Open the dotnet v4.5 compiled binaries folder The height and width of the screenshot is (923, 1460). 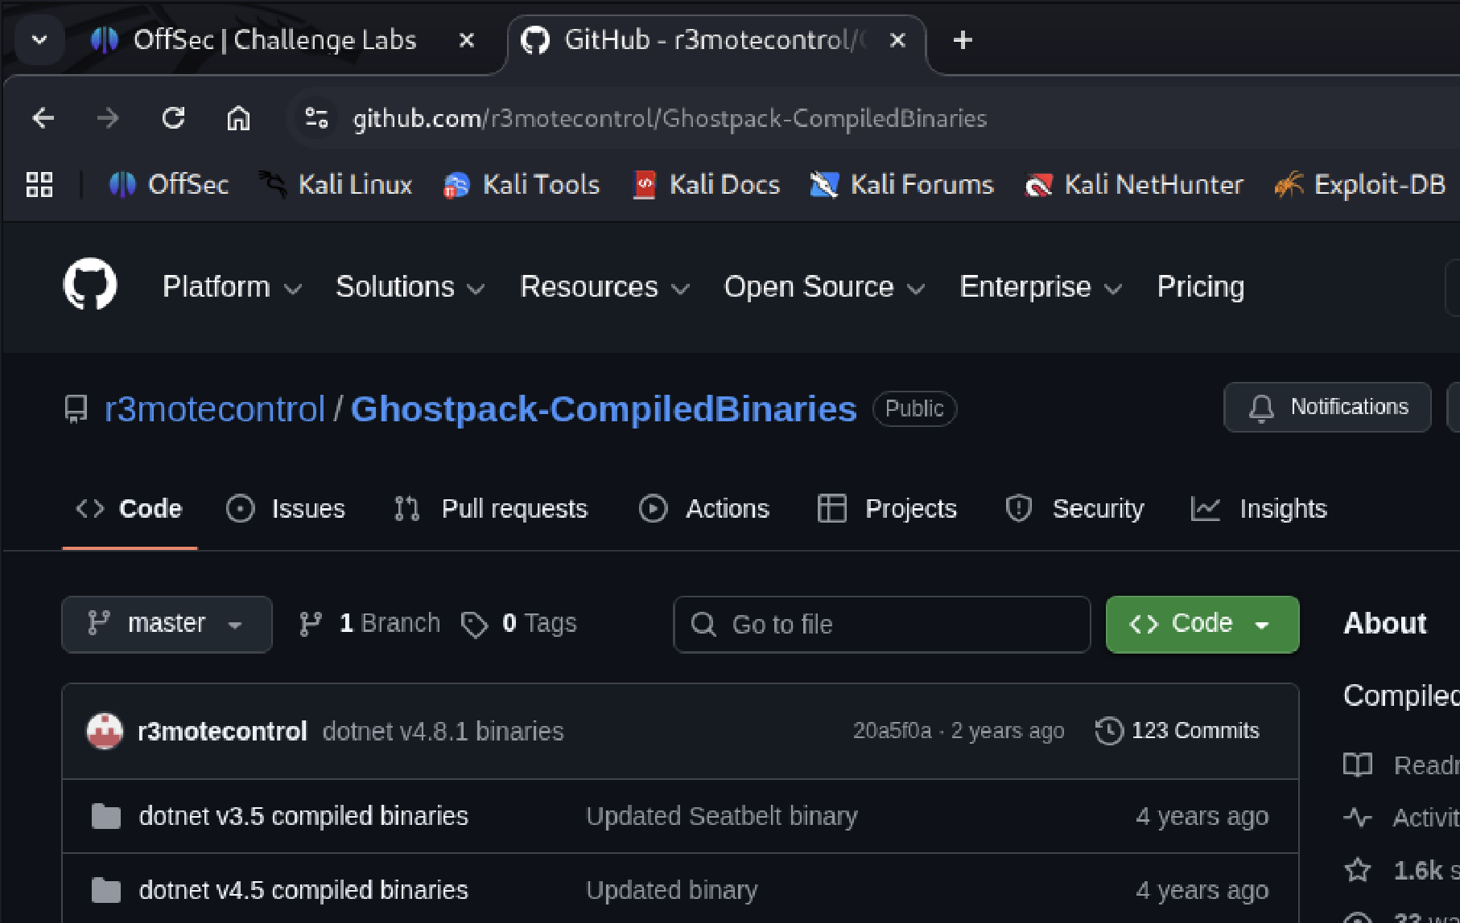[x=303, y=890]
